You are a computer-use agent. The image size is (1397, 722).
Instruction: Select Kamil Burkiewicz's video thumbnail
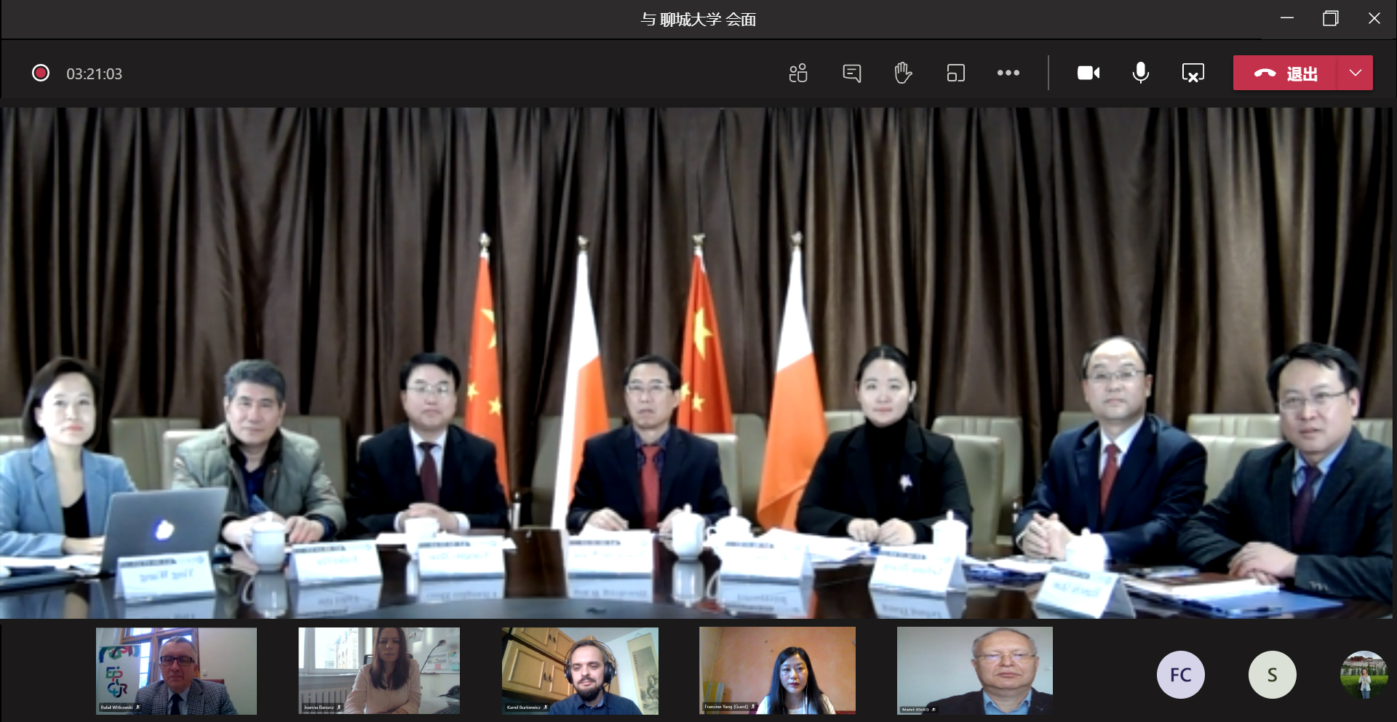click(x=580, y=670)
